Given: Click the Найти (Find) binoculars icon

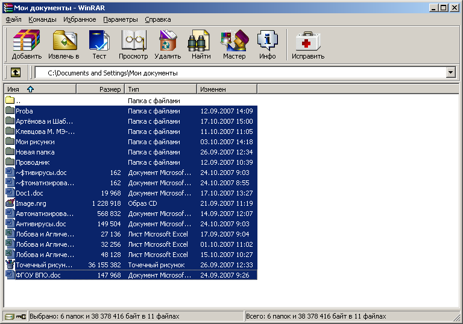Looking at the screenshot, I should click(x=199, y=40).
